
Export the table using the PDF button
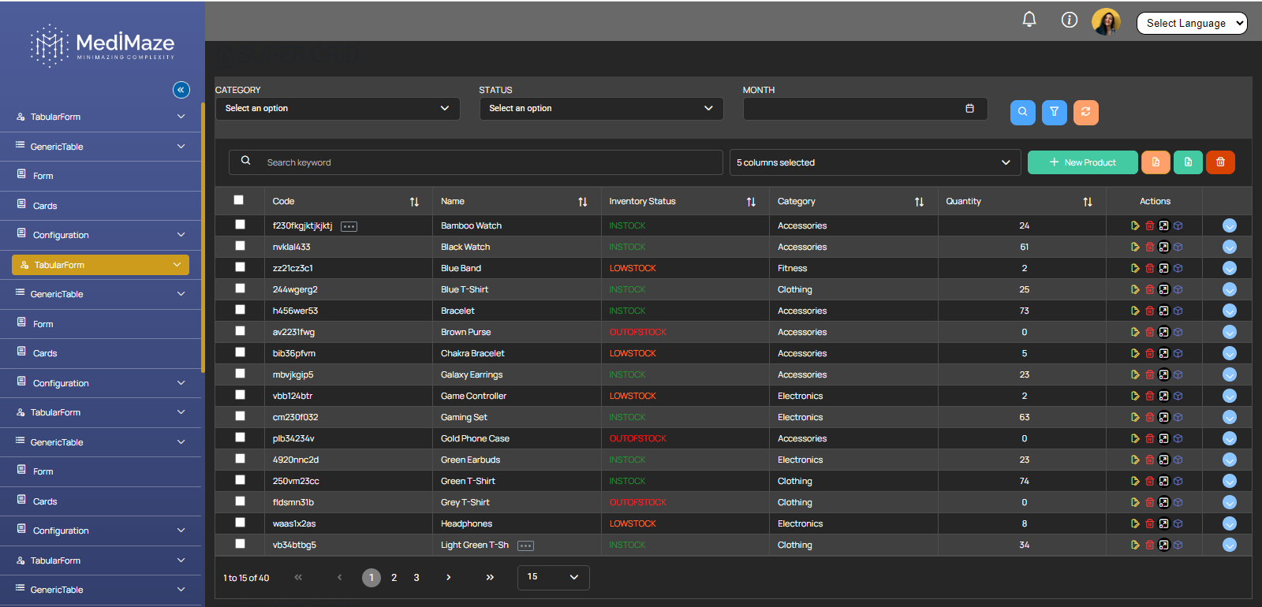(x=1156, y=162)
